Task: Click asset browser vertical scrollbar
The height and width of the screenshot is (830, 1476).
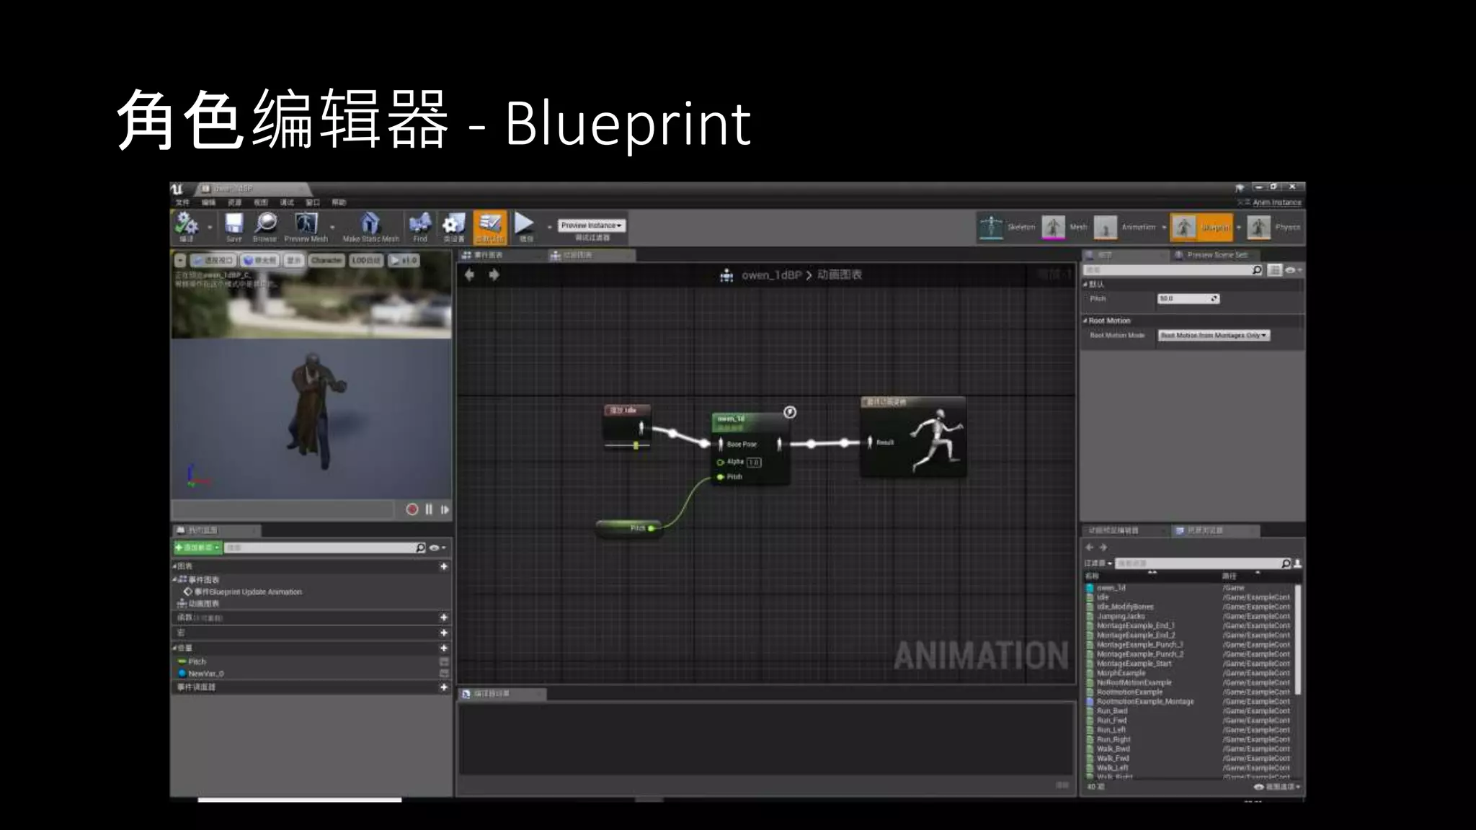Action: click(x=1297, y=641)
